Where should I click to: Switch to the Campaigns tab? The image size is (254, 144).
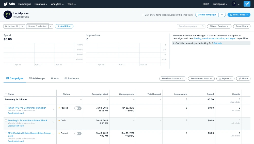pos(15,79)
